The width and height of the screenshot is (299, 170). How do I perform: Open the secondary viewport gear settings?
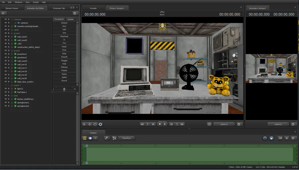[293, 124]
